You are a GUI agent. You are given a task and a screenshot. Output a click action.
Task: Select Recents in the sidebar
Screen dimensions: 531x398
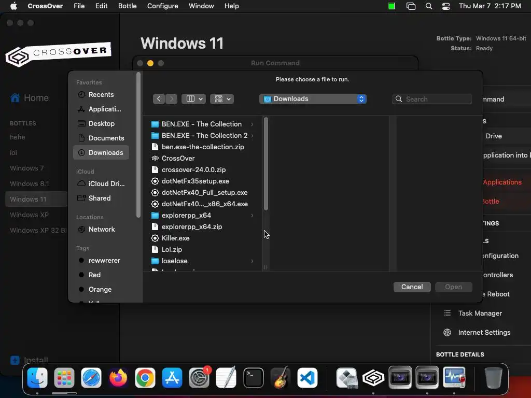point(101,95)
